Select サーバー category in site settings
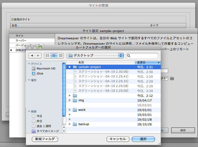This screenshot has width=198, height=147. [32, 41]
